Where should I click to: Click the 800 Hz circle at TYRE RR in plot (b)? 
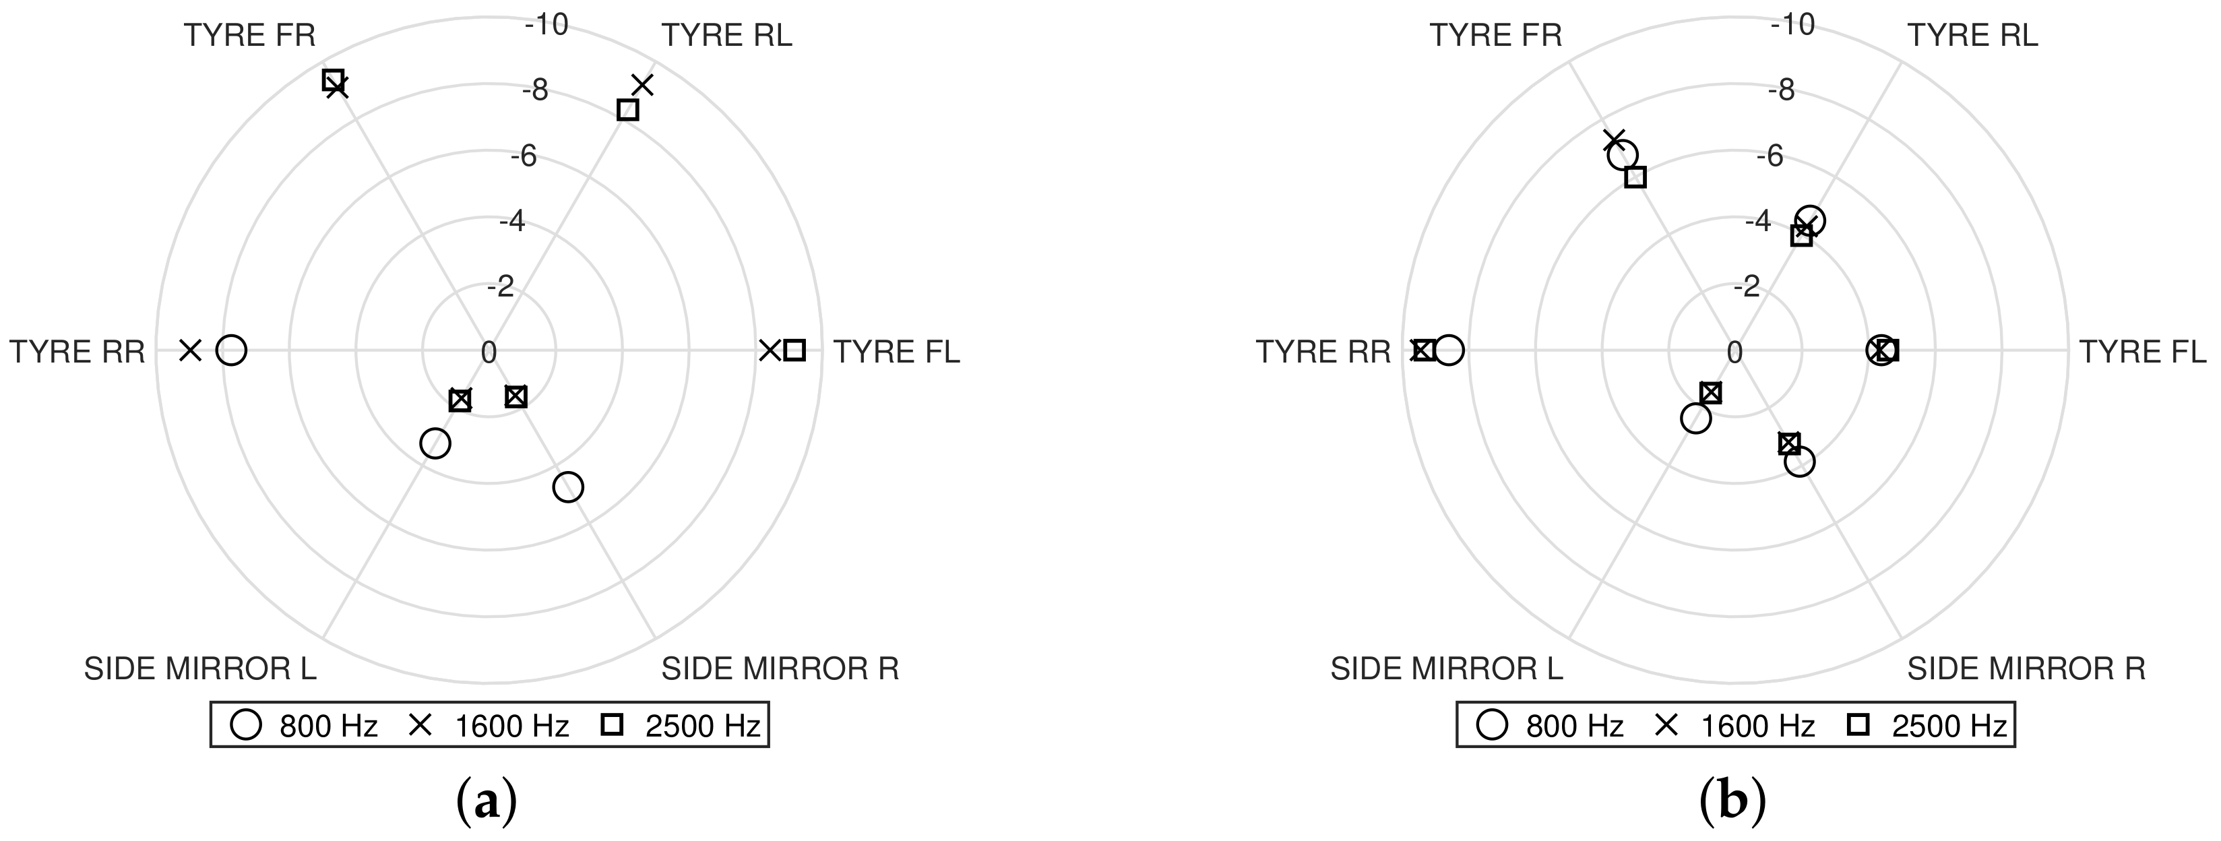[x=1449, y=350]
